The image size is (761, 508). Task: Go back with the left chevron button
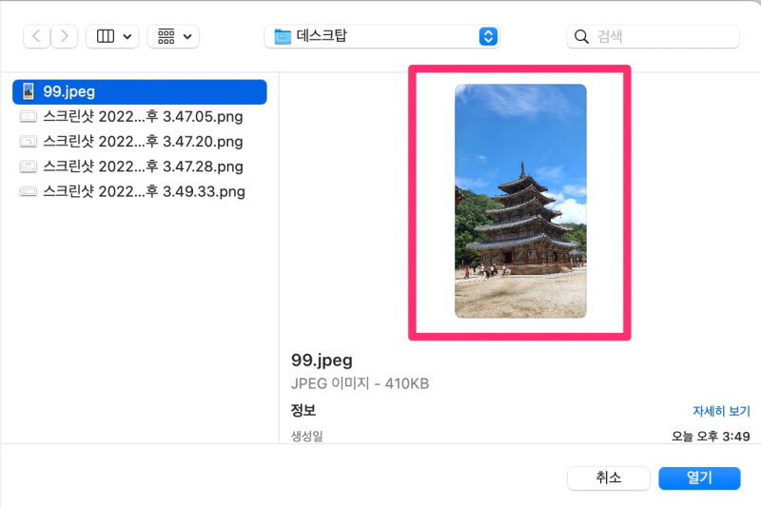[x=36, y=36]
